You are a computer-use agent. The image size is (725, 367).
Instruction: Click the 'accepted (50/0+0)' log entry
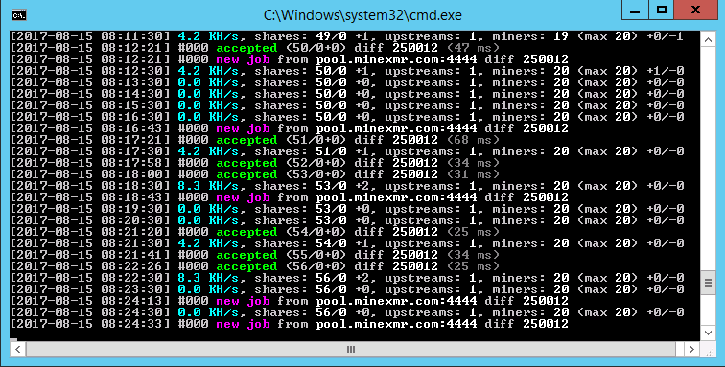tap(281, 48)
